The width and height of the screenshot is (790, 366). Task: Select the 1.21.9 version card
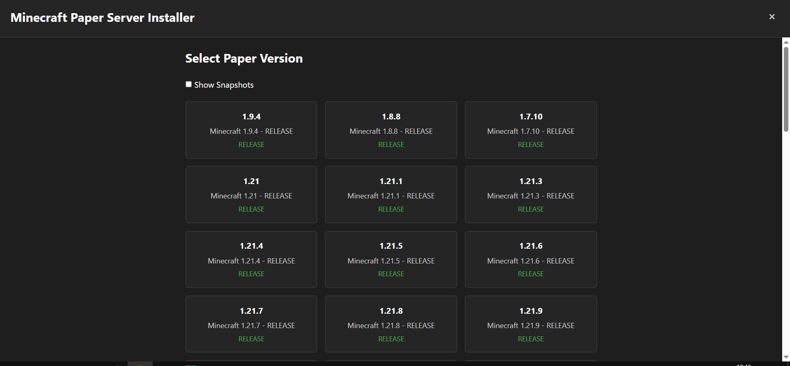point(531,324)
